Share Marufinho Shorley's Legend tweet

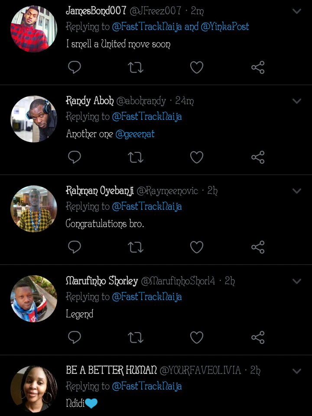258,337
